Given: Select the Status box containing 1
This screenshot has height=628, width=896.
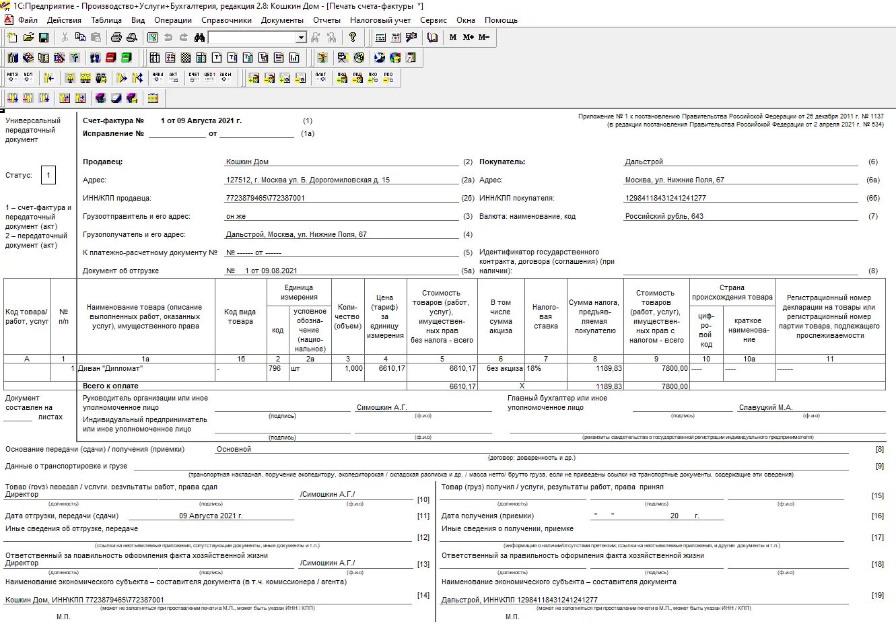Looking at the screenshot, I should click(48, 176).
